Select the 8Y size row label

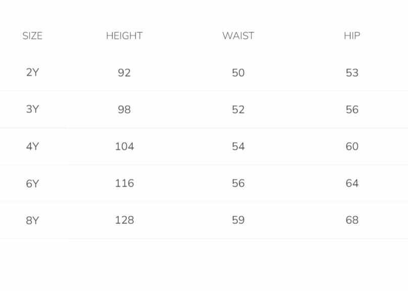32,220
